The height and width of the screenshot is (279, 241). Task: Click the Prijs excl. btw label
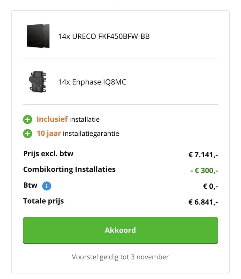(48, 154)
